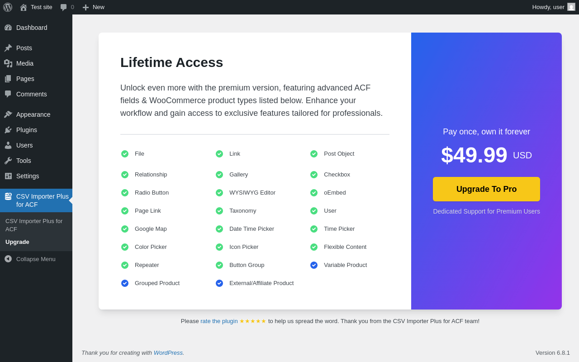Open the Settings menu item
Viewport: 579px width, 362px height.
36,176
